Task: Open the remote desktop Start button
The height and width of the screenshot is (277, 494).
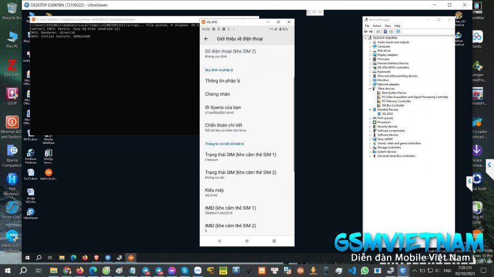Action: coord(27,257)
